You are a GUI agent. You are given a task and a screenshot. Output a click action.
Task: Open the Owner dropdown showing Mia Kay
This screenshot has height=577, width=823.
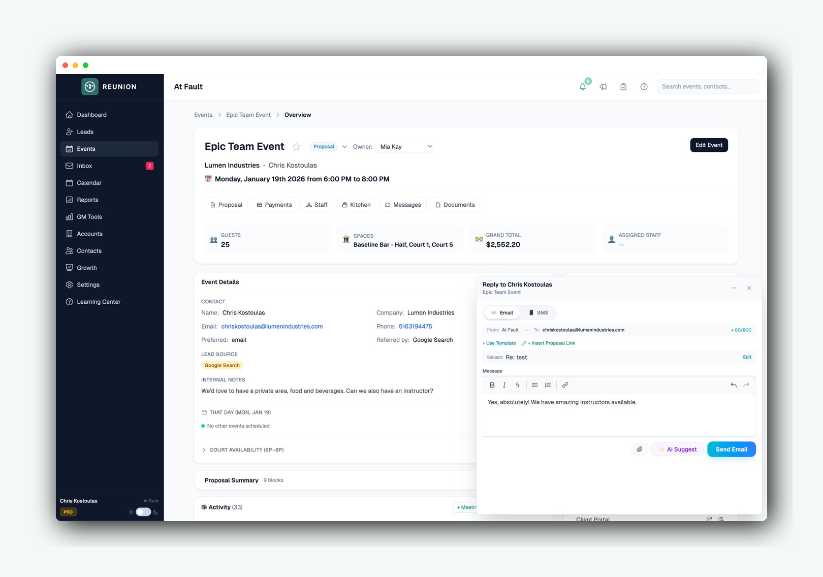pyautogui.click(x=404, y=146)
